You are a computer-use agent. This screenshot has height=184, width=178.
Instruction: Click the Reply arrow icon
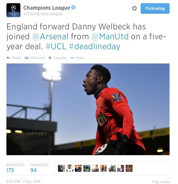click(8, 58)
